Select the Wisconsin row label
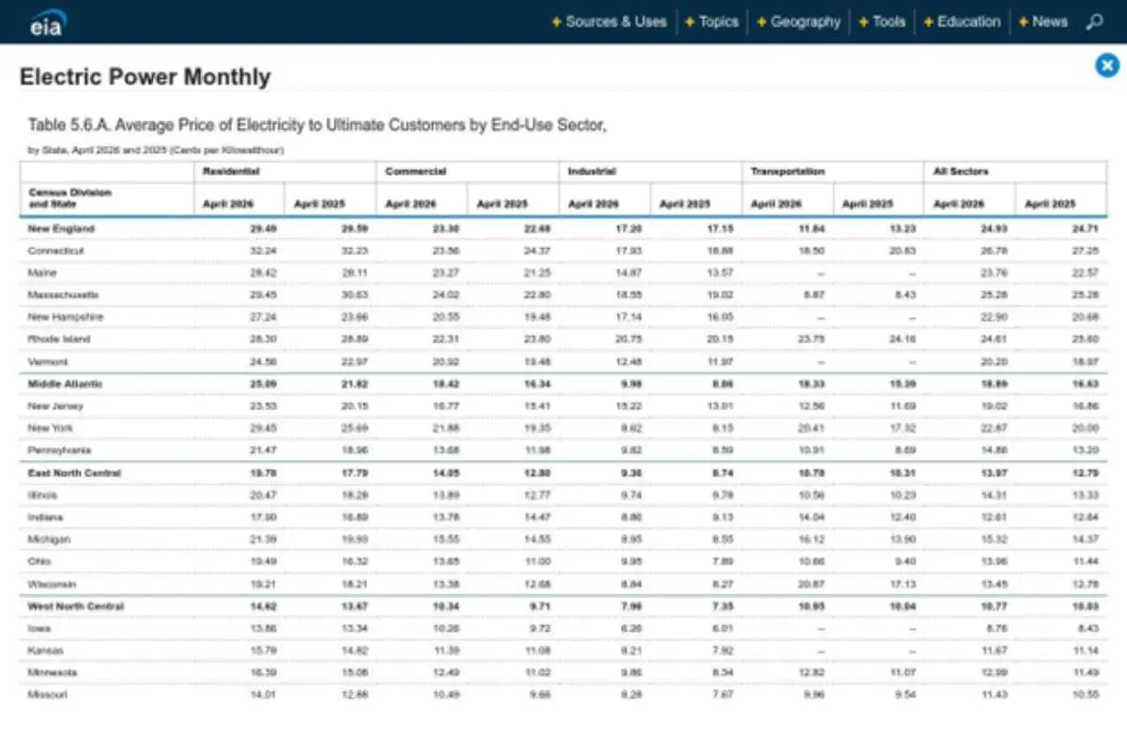 [x=52, y=584]
